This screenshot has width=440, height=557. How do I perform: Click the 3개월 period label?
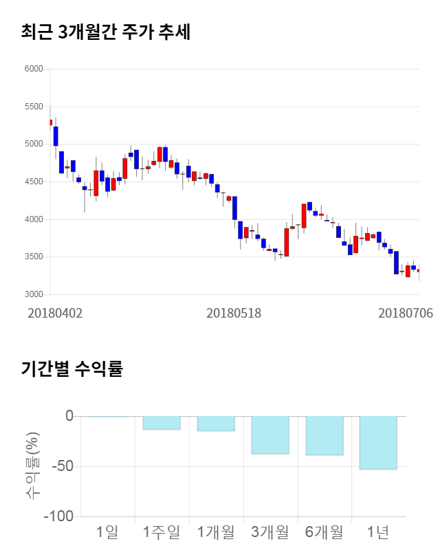pyautogui.click(x=270, y=532)
